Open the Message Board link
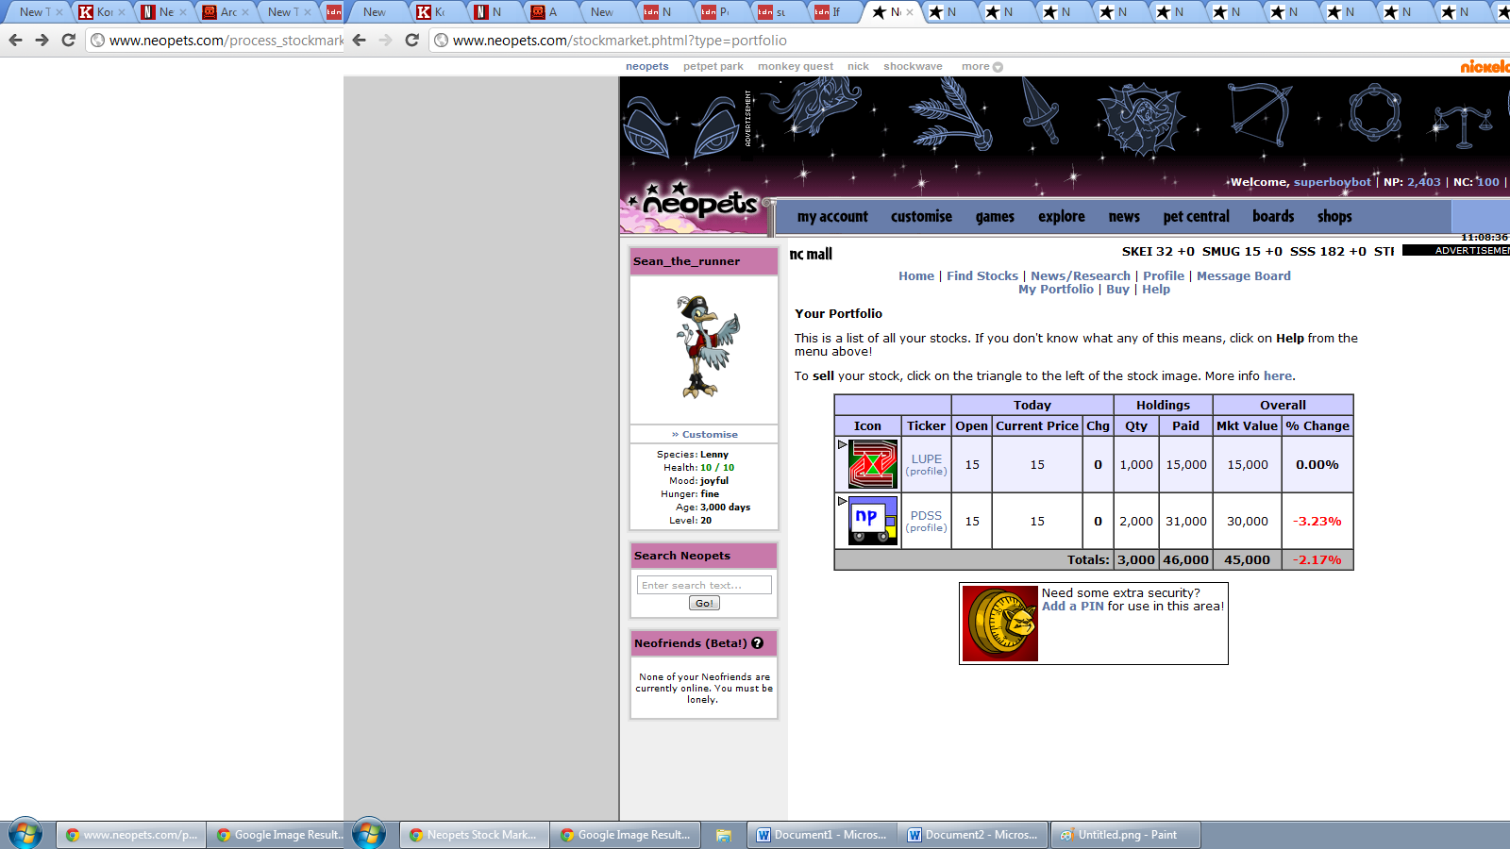Viewport: 1510px width, 849px height. [1244, 276]
